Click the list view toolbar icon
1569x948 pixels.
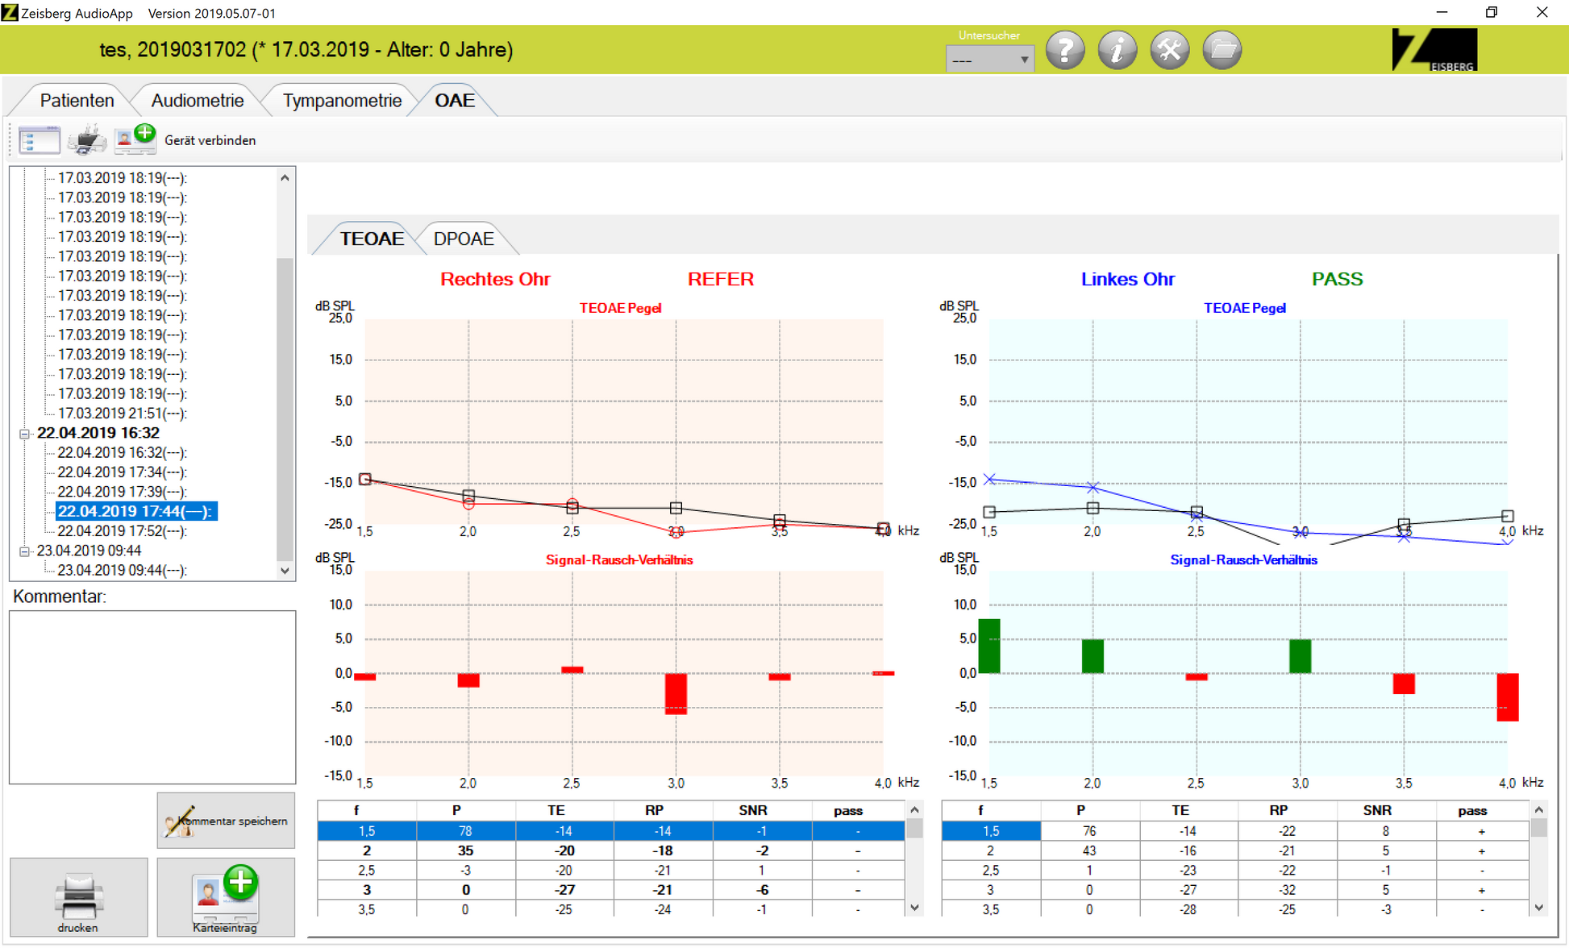click(x=40, y=139)
